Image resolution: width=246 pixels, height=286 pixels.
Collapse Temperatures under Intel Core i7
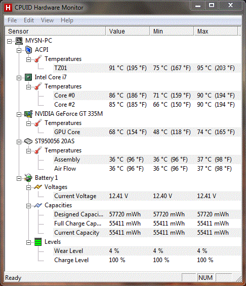click(x=28, y=87)
